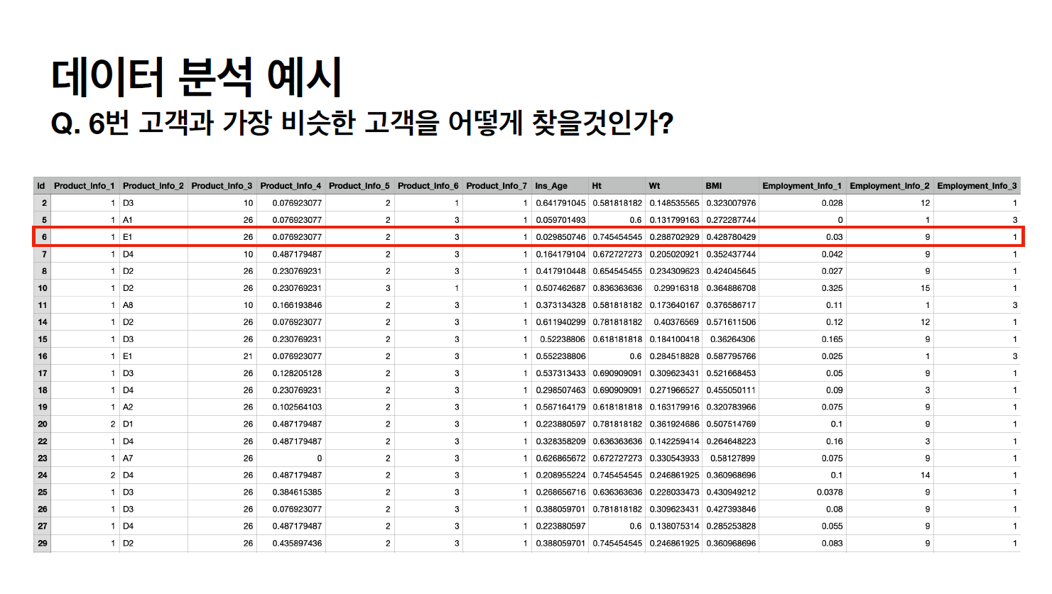Click Product_Info_4 value 0.166193846

297,305
